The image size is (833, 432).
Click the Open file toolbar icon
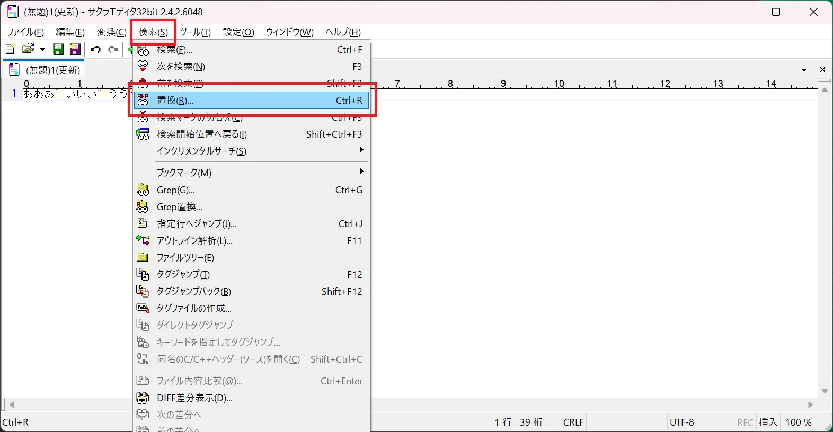(x=28, y=49)
